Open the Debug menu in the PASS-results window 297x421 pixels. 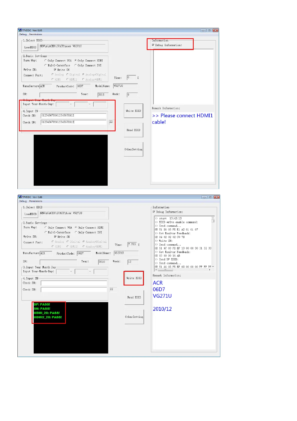coord(23,201)
